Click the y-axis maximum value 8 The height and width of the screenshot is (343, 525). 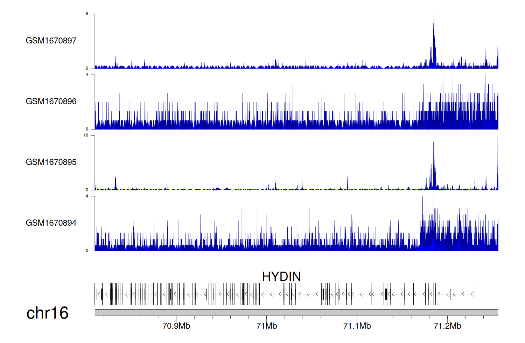[87, 14]
